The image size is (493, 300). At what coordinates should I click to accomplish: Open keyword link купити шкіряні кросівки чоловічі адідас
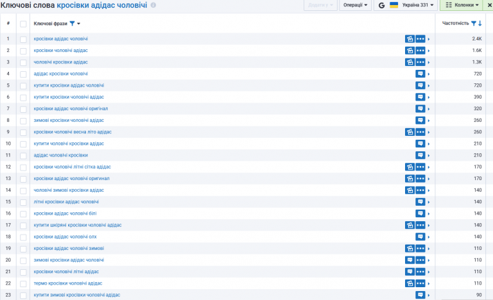[77, 224]
